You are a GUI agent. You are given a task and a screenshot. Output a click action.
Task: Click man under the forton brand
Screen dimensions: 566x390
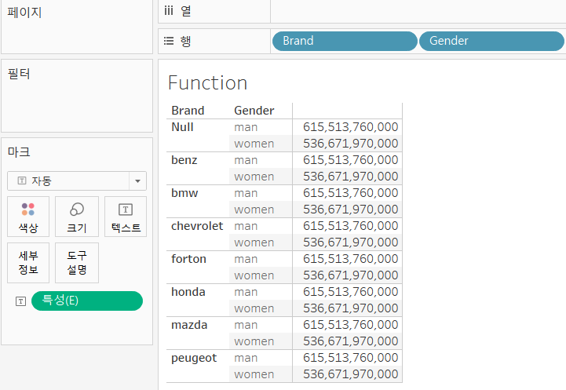[x=246, y=259]
